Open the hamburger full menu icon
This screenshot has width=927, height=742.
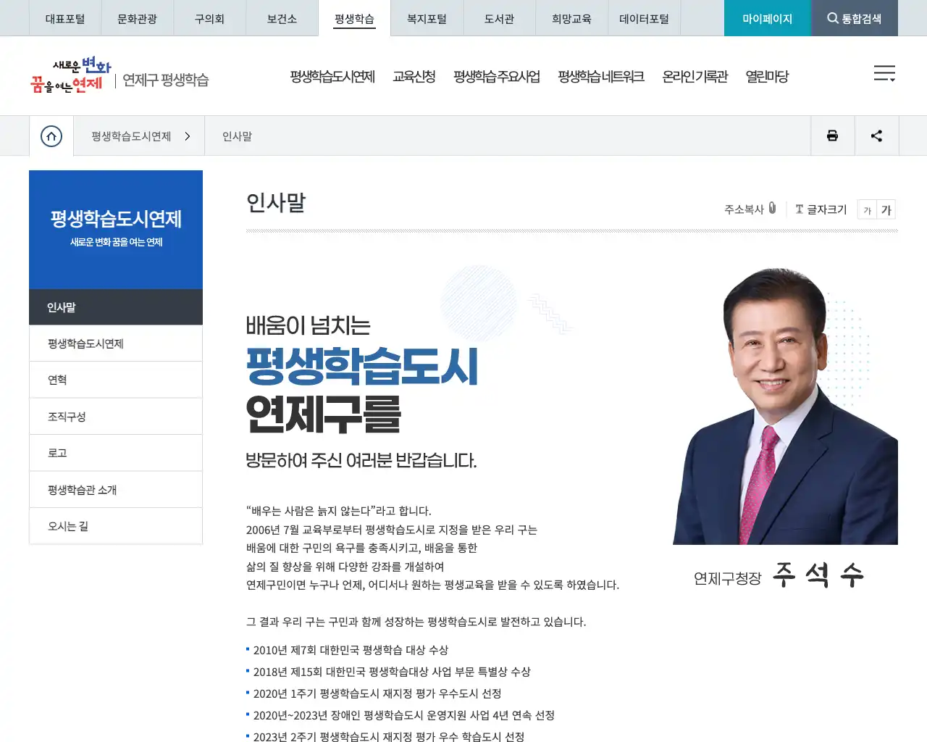[x=884, y=73]
